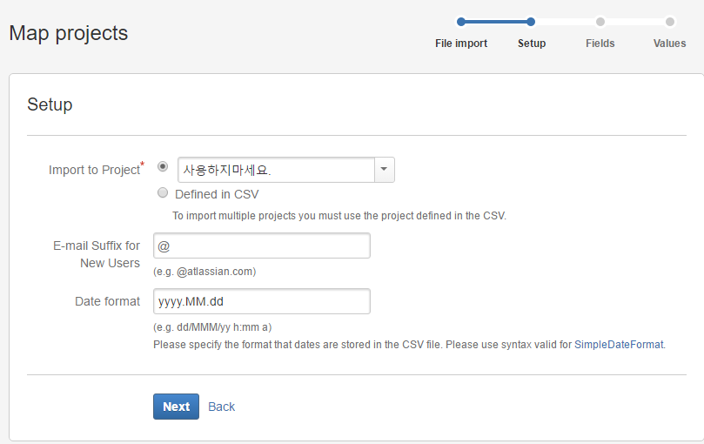Viewport: 704px width, 444px height.
Task: Click the progress bar between File import and Setup
Action: pos(496,22)
